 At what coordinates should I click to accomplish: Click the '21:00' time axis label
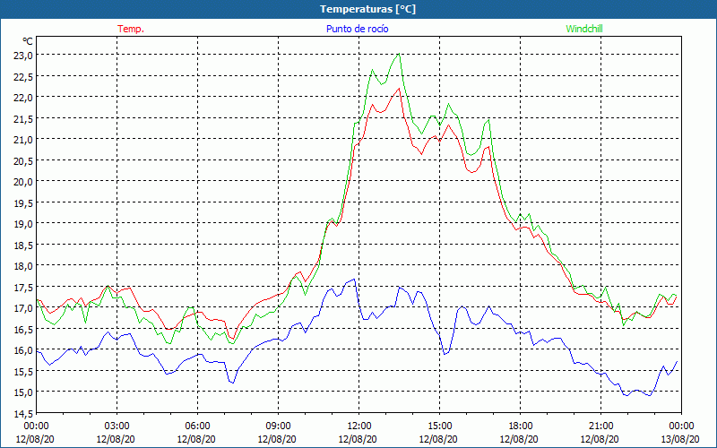(x=600, y=426)
